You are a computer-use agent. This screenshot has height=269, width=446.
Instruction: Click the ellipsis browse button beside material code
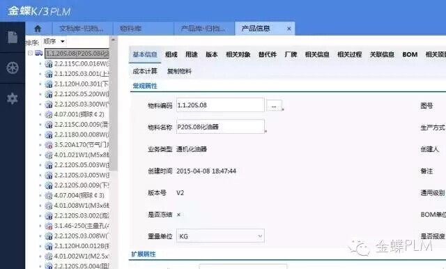click(x=274, y=105)
